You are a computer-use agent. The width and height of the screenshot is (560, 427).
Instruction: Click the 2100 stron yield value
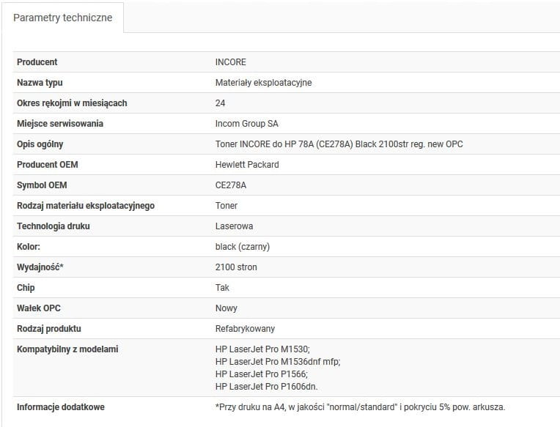[x=236, y=267]
